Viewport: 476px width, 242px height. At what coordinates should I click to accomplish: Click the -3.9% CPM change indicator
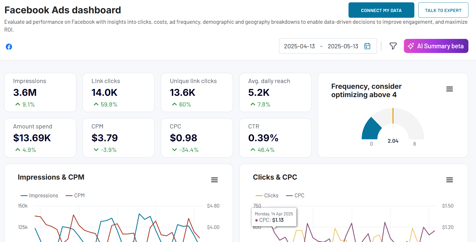(105, 150)
